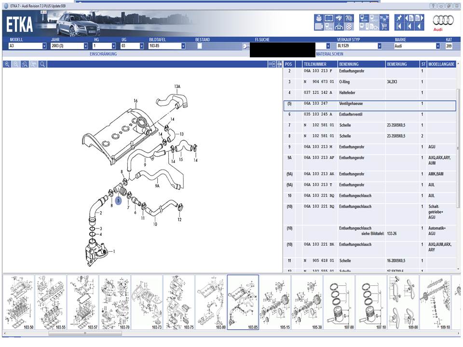Select thumbnail 107-00
Viewport: 463px width, 347px height.
pos(339,303)
